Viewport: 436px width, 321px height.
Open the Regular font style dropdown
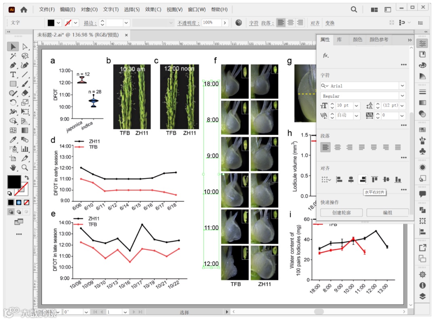(402, 96)
